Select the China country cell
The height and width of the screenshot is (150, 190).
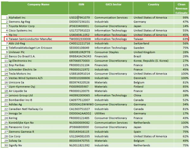pyautogui.click(x=153, y=95)
